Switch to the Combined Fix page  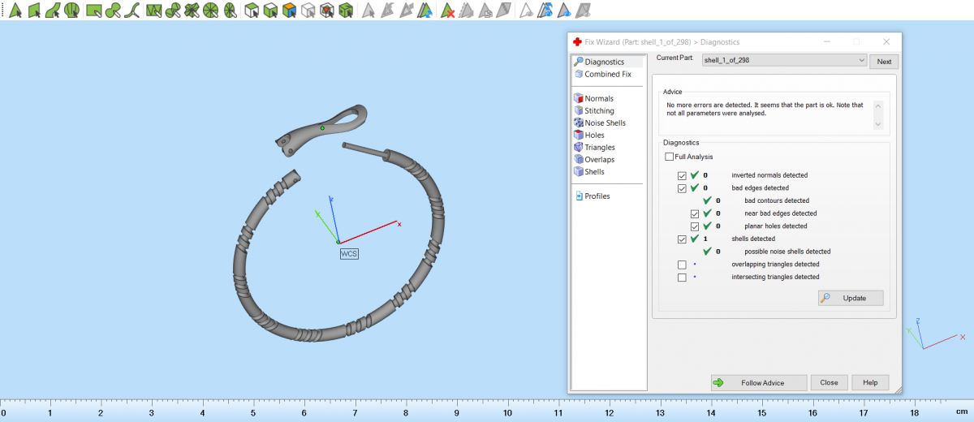[607, 74]
